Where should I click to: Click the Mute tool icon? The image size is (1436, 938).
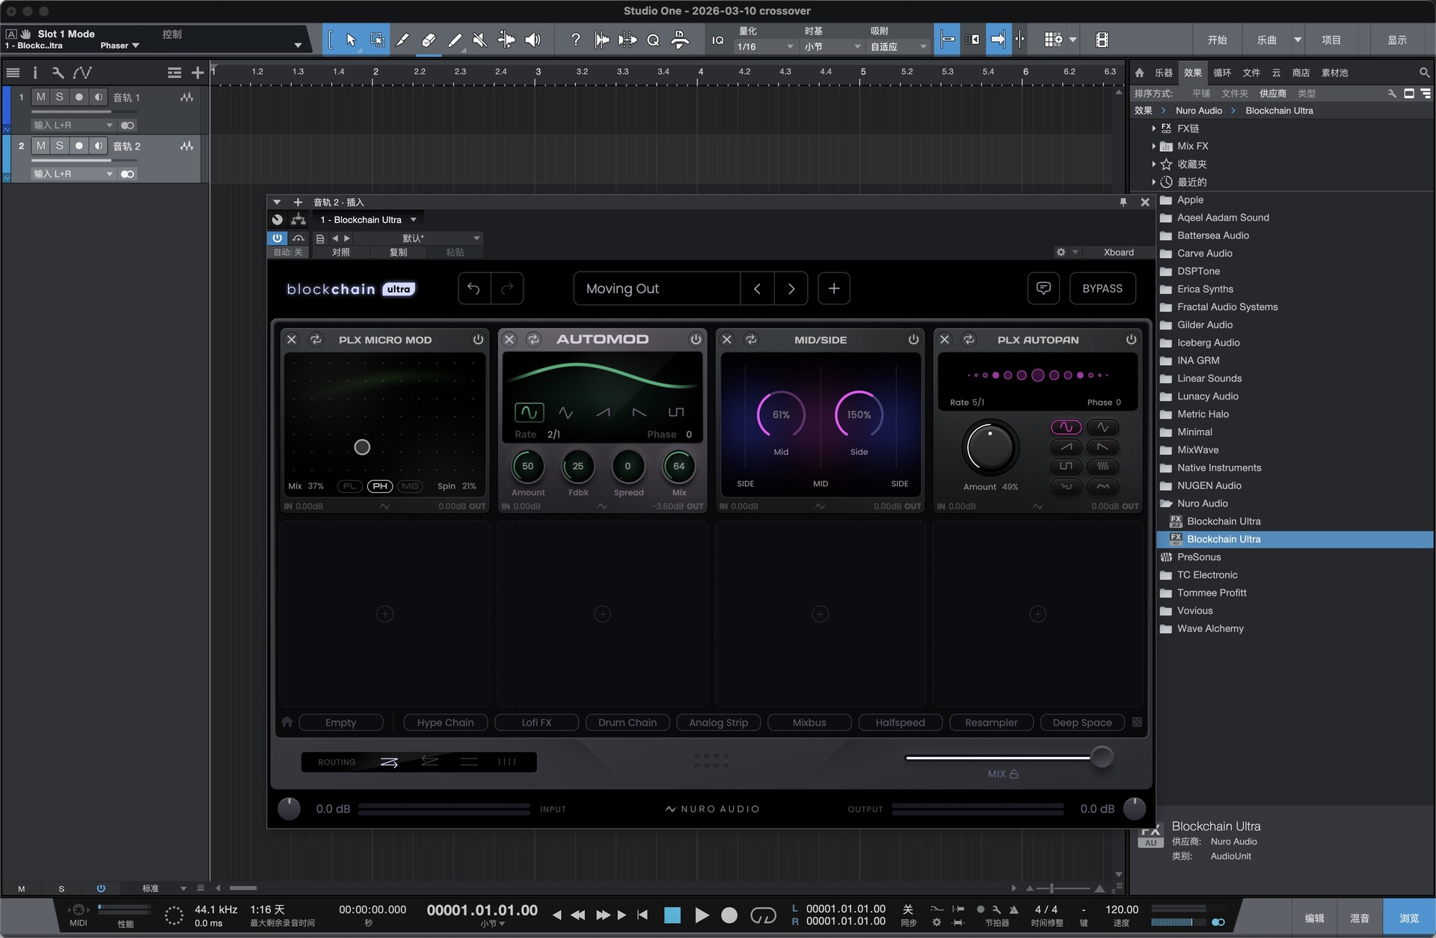click(480, 40)
